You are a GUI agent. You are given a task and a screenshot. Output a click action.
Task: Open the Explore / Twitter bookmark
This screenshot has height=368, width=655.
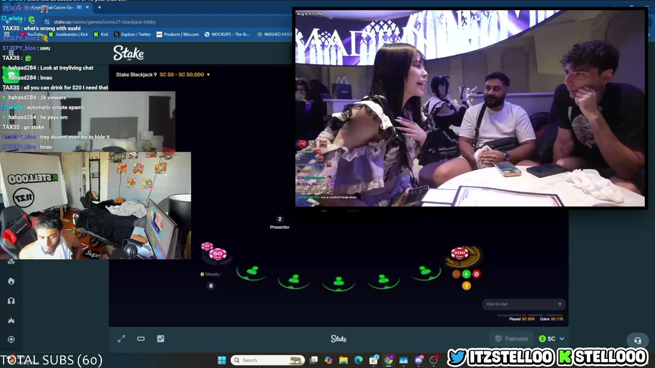coord(133,34)
